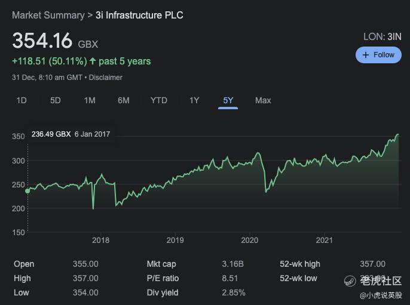The image size is (410, 305).
Task: Click the chart peak at far right end
Action: [398, 134]
